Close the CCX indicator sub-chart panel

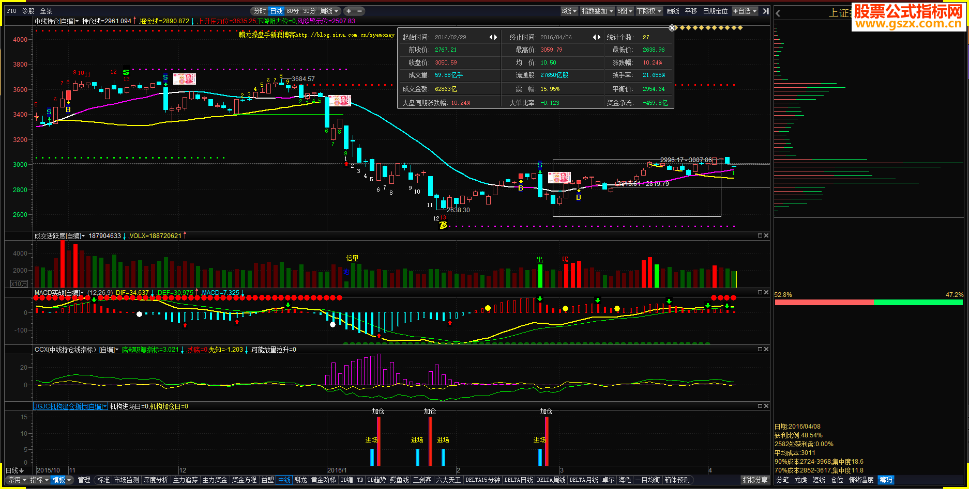tap(766, 349)
